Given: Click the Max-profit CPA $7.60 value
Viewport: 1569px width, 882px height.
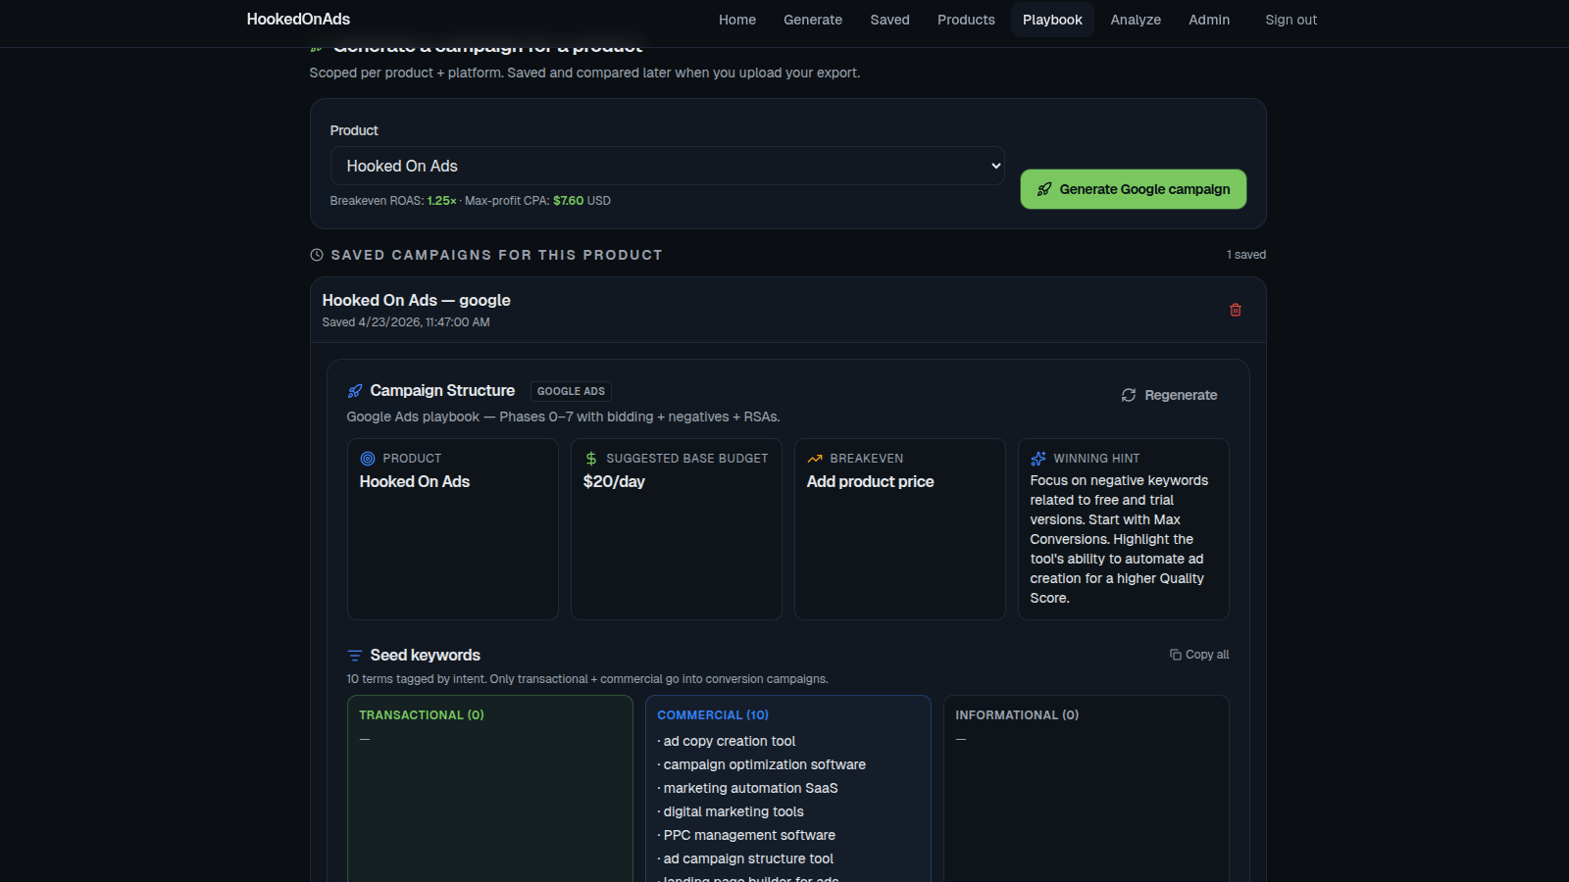Looking at the screenshot, I should [568, 201].
